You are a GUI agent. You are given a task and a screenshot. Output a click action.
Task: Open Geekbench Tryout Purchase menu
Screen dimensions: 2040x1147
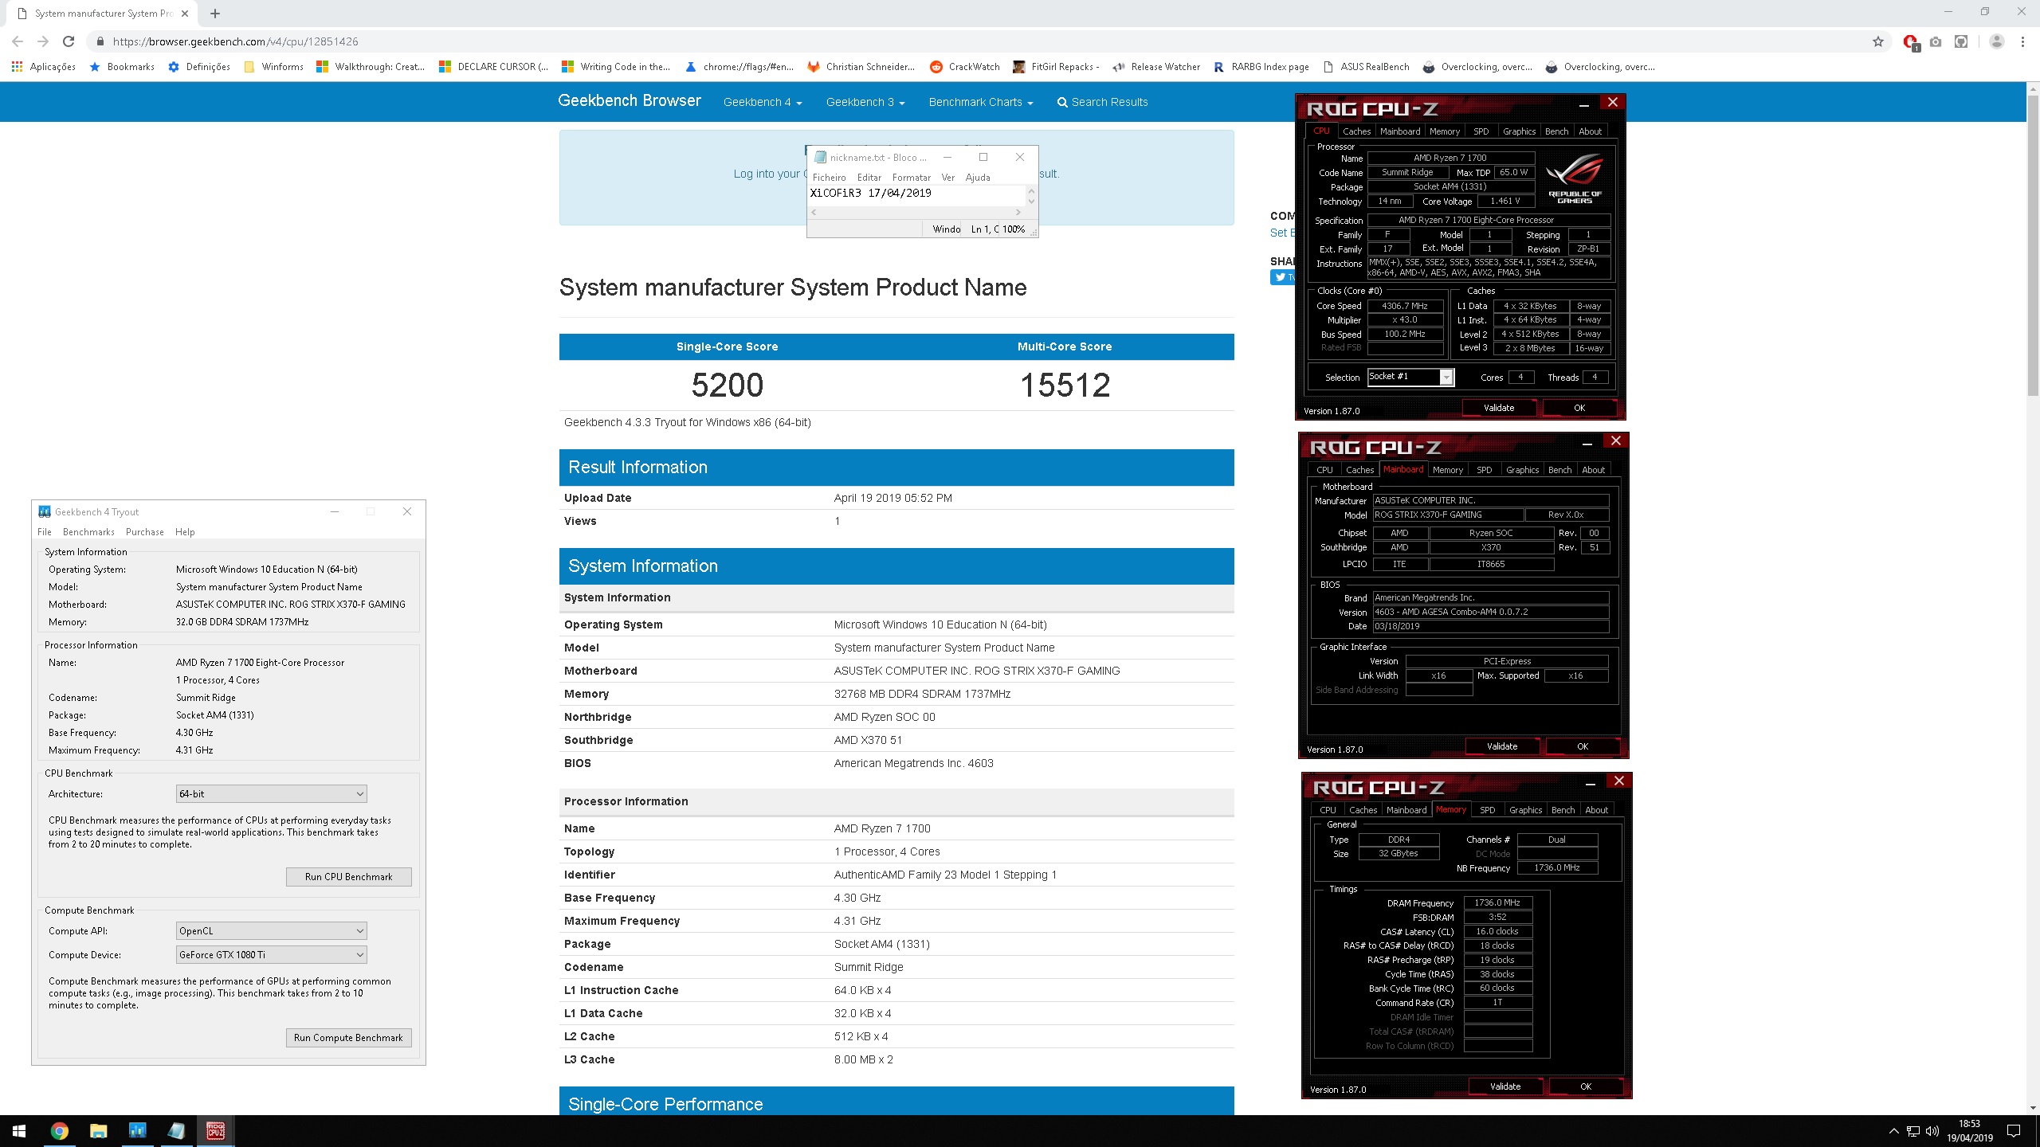[x=145, y=532]
